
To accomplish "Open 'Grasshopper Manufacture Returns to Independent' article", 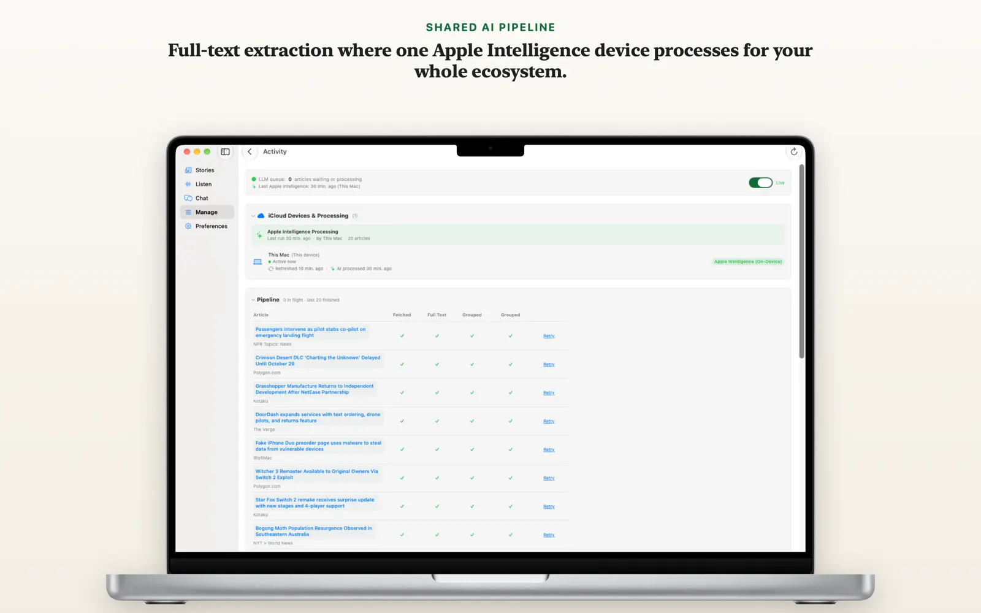I will point(315,389).
